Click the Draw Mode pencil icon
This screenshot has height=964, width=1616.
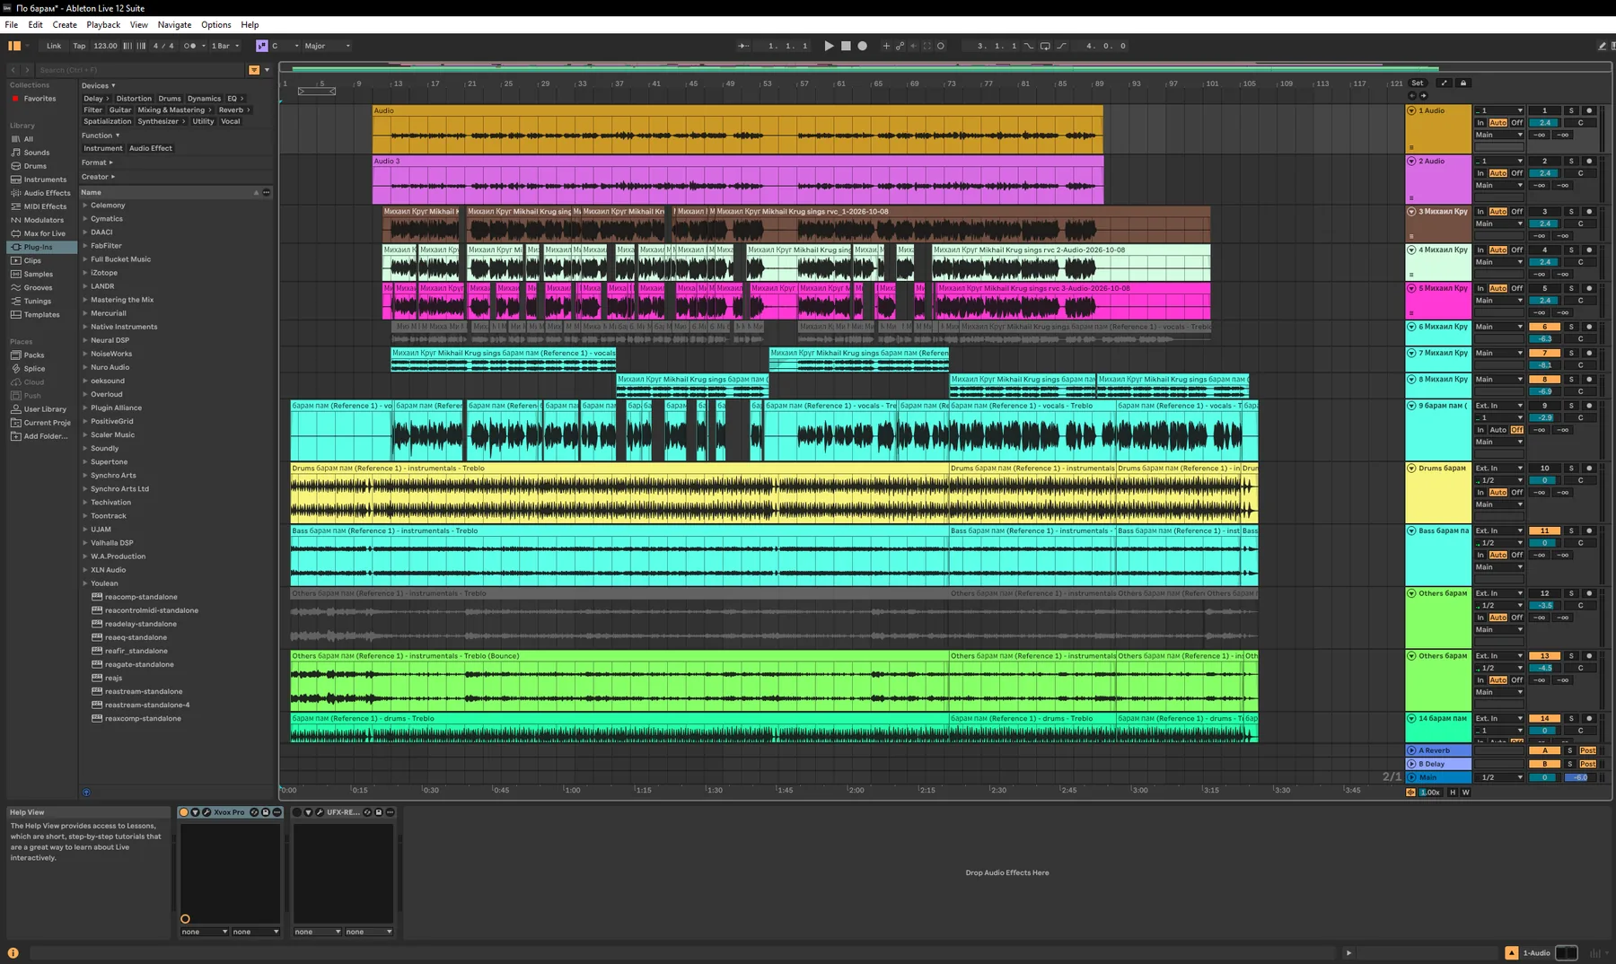pyautogui.click(x=1602, y=46)
